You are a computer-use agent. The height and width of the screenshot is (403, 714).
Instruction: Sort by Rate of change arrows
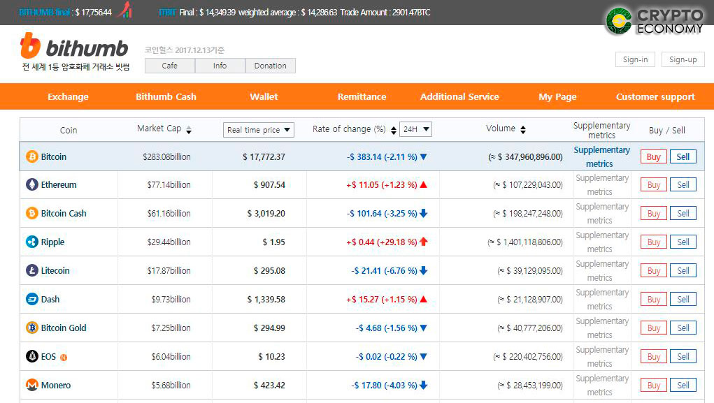pos(394,130)
